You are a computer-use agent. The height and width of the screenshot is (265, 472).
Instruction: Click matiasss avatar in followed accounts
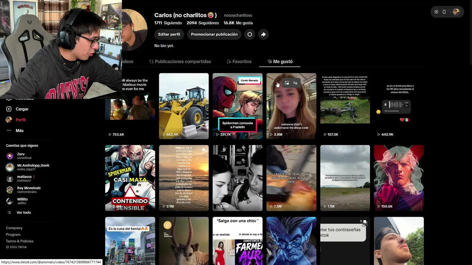point(10,179)
